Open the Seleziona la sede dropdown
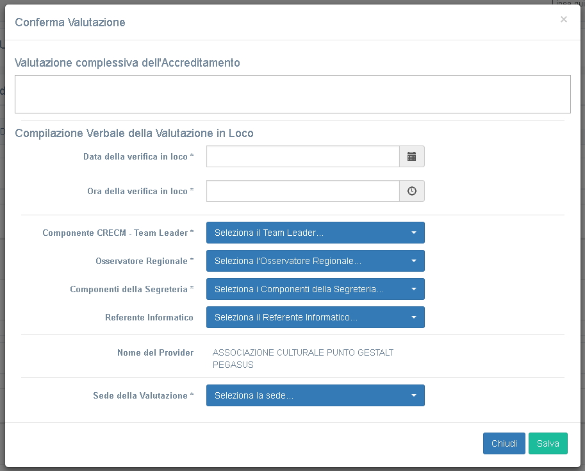This screenshot has height=471, width=585. coord(315,395)
